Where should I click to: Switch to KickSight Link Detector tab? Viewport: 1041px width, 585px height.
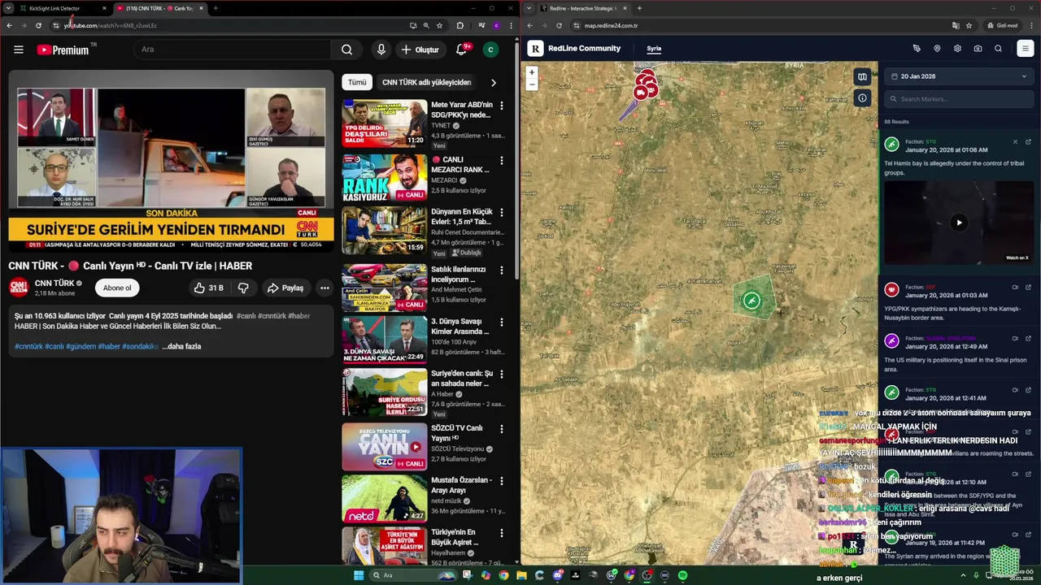click(61, 8)
